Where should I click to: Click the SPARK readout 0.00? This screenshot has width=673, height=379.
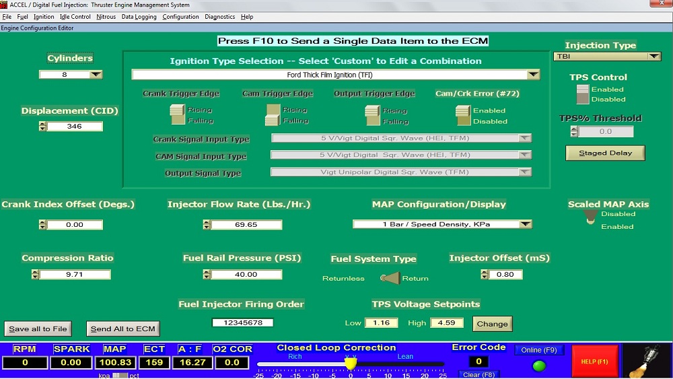pyautogui.click(x=71, y=363)
